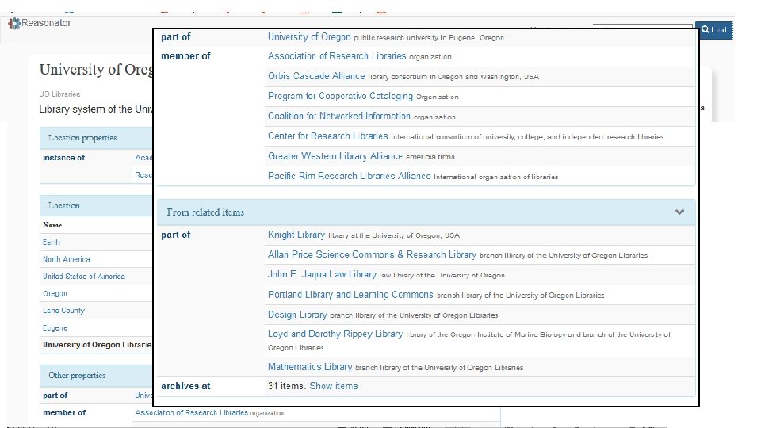Image resolution: width=761 pixels, height=428 pixels.
Task: Open Orbis Cascade Alliance link
Action: pyautogui.click(x=316, y=76)
